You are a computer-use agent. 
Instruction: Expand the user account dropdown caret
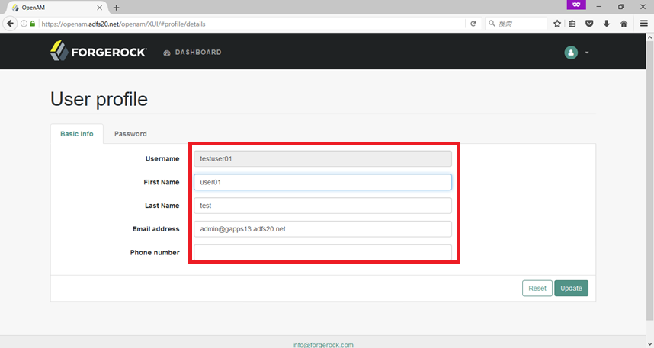(587, 53)
